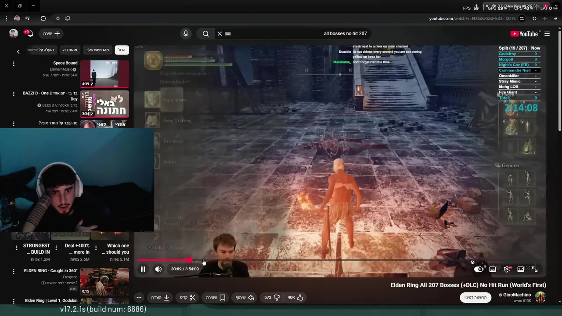Open options for Caught in 360° video
This screenshot has width=562, height=316.
point(14,271)
